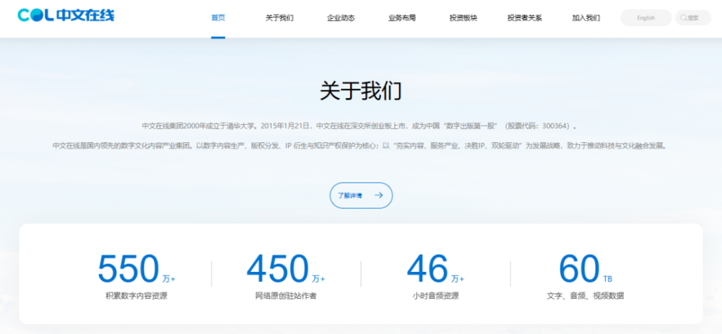Image resolution: width=722 pixels, height=334 pixels.
Task: Click the 文字、音频、视频数据 label
Action: pyautogui.click(x=586, y=296)
